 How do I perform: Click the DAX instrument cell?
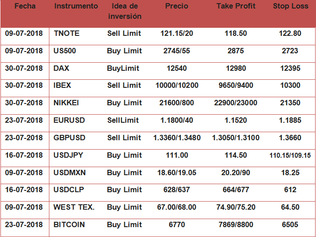61,68
